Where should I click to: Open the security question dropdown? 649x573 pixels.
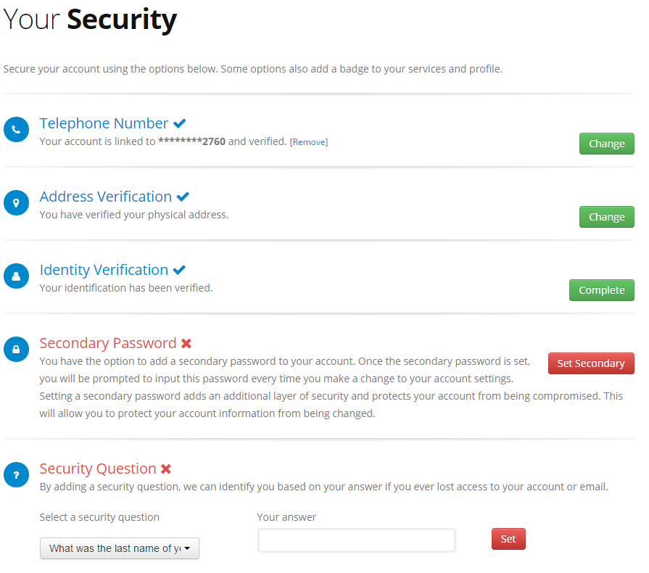click(120, 548)
